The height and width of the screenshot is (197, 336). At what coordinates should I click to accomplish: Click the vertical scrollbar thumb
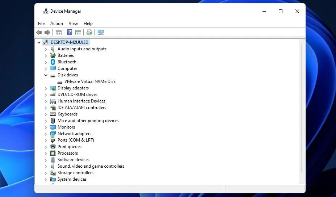(x=302, y=109)
